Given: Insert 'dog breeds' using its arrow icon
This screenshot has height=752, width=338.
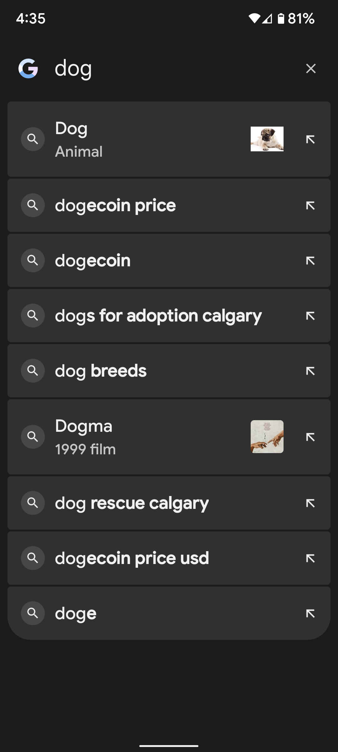Looking at the screenshot, I should [310, 371].
